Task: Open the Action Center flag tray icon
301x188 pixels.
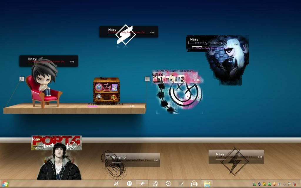Action: (289, 184)
